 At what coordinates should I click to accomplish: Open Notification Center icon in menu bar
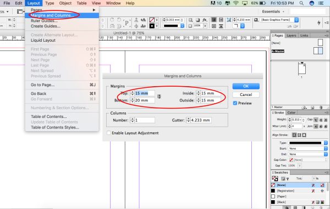321,3
